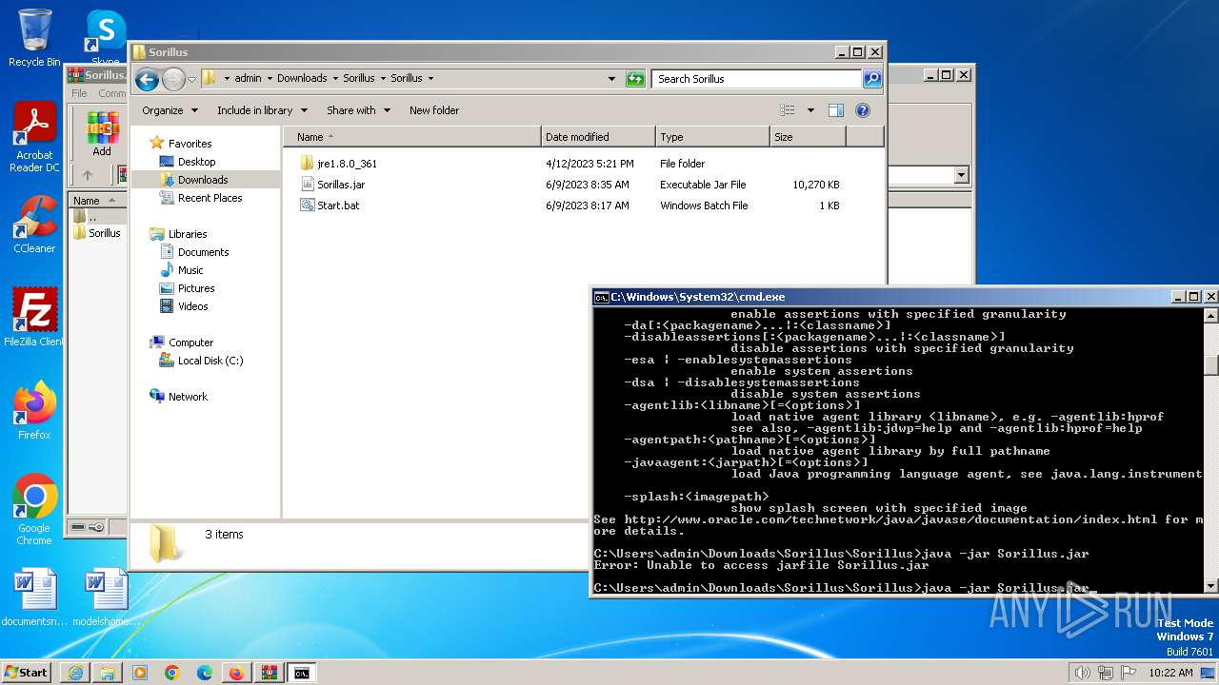The height and width of the screenshot is (685, 1219).
Task: Click the cmd.exe title bar icon
Action: click(601, 297)
